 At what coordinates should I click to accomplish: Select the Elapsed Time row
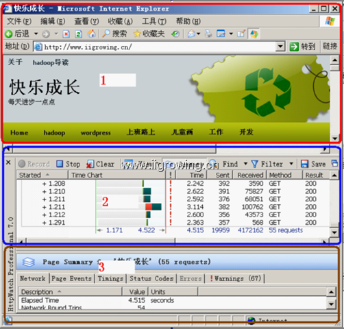[173, 300]
